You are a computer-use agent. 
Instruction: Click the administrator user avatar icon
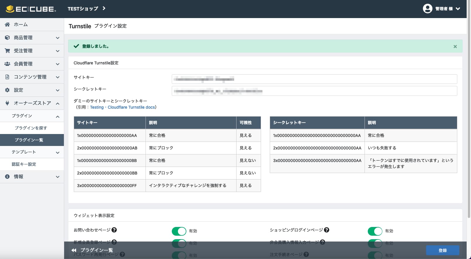point(427,9)
